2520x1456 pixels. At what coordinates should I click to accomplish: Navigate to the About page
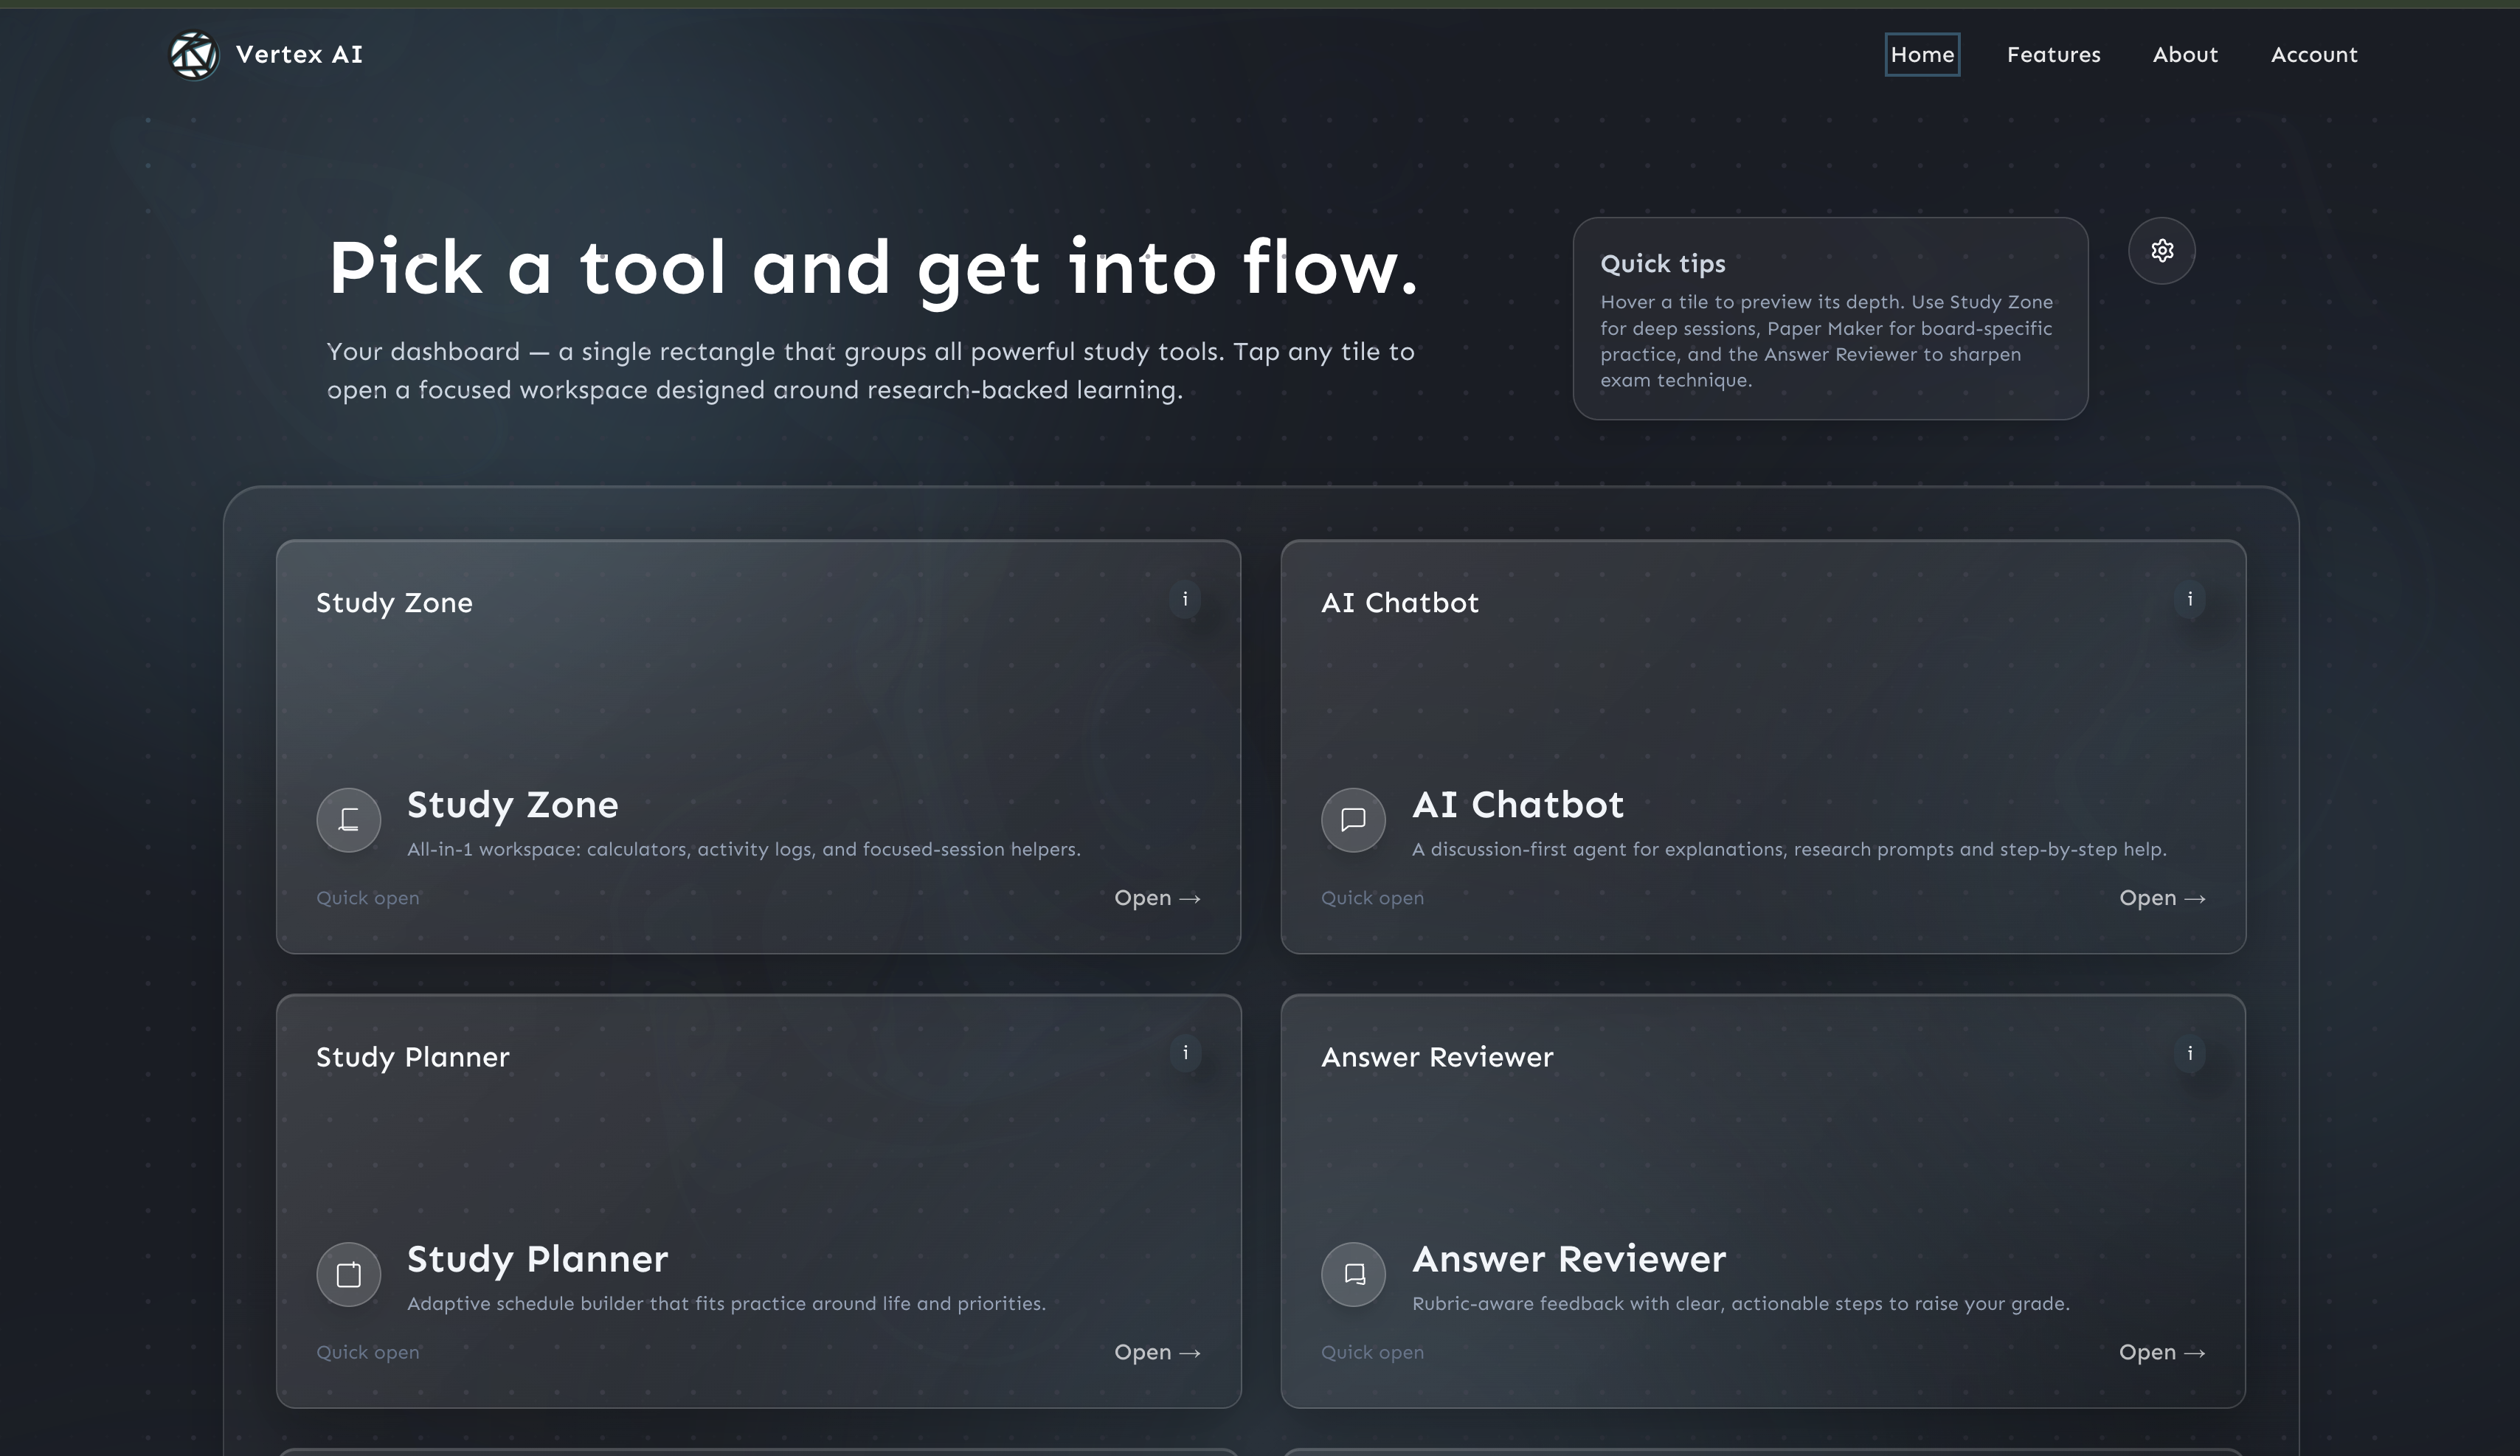[2185, 55]
